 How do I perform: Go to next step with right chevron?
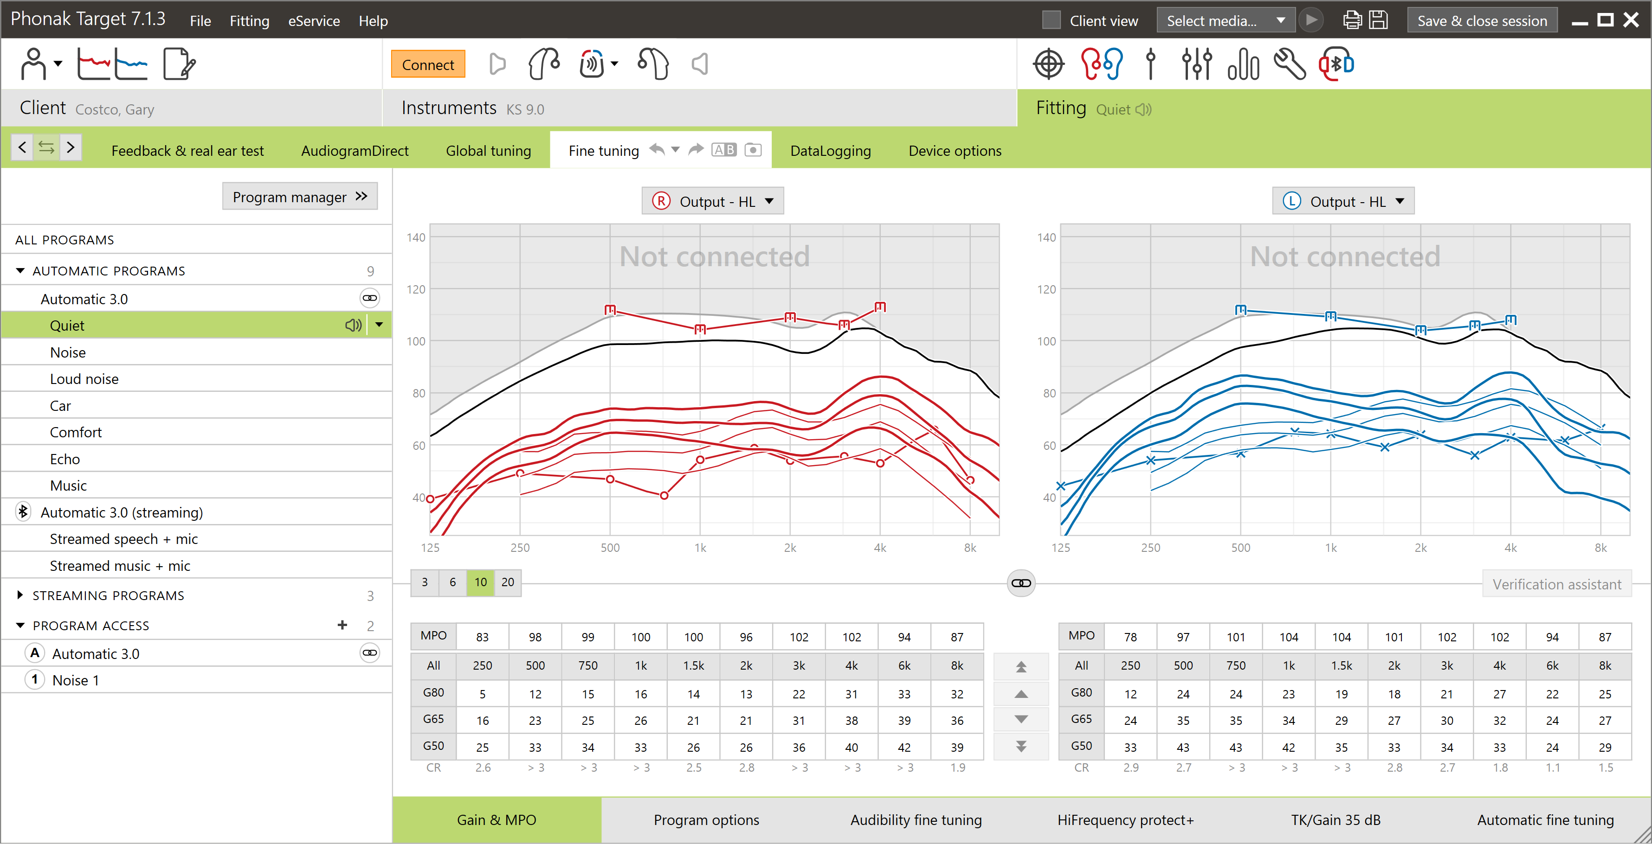tap(71, 147)
